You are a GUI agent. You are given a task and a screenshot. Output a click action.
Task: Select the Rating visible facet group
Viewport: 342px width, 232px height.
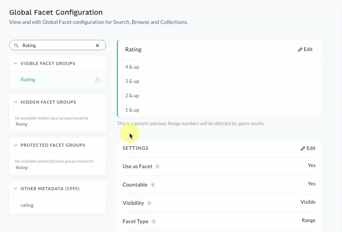28,80
